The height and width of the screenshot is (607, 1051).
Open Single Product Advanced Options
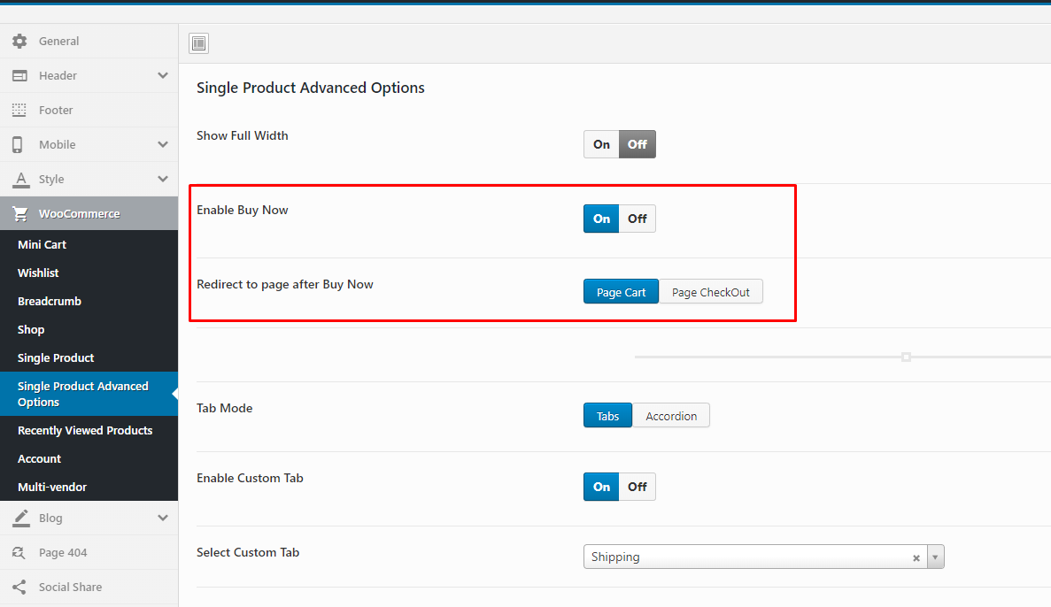[x=89, y=394]
